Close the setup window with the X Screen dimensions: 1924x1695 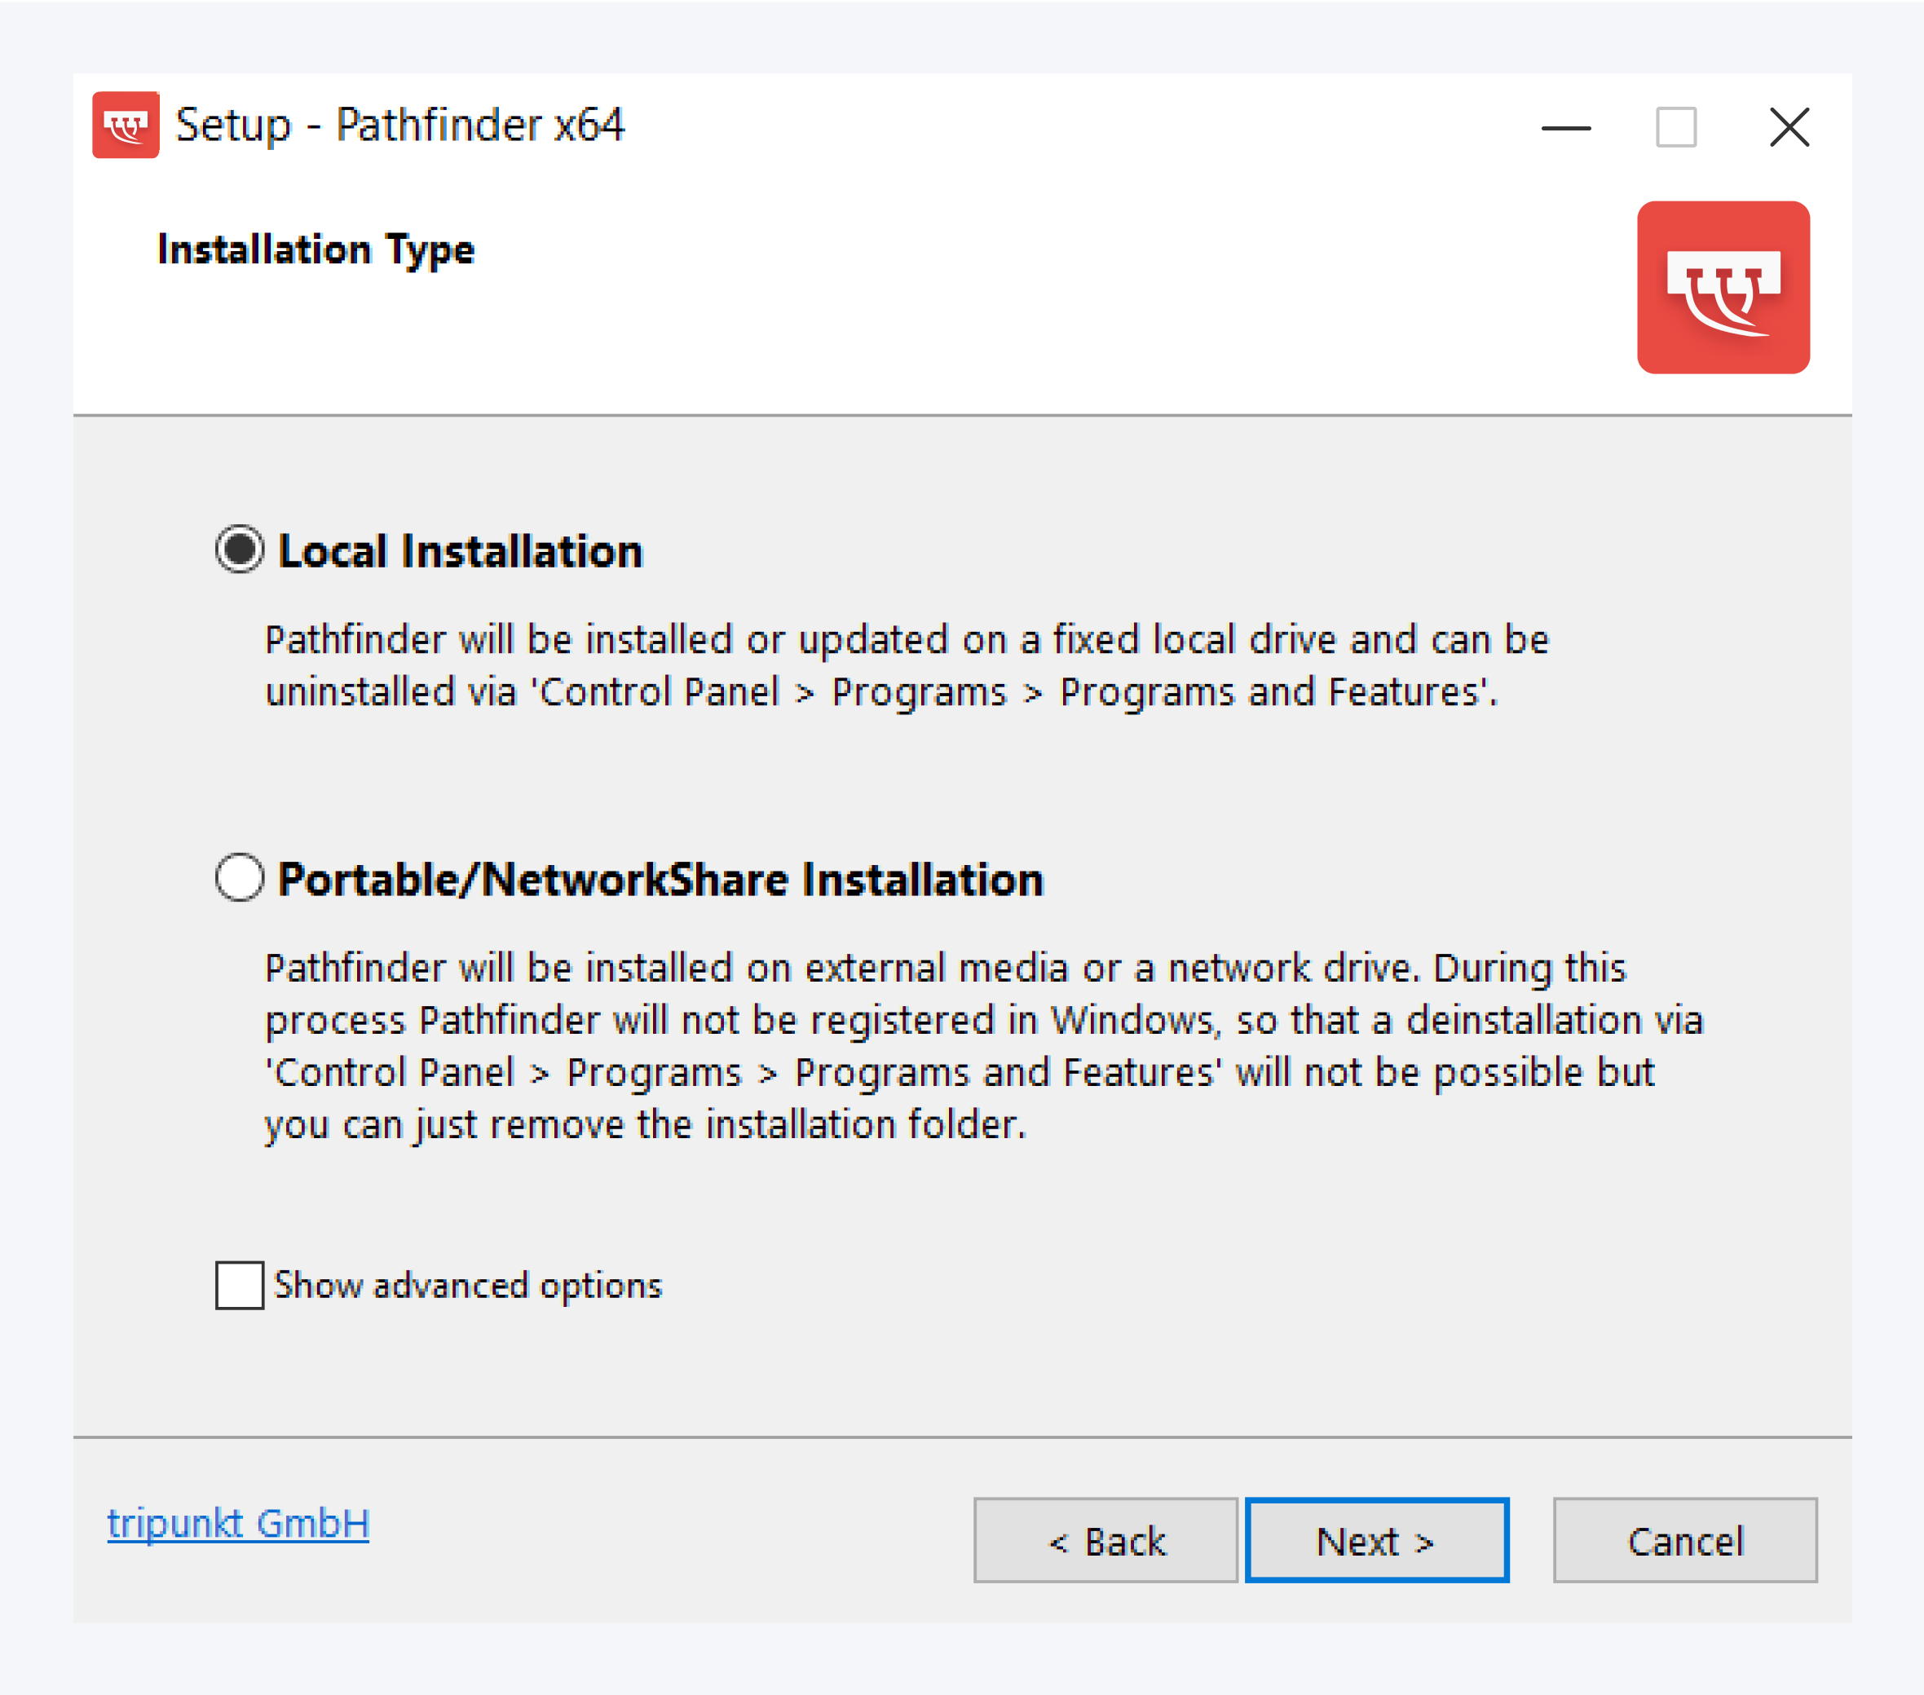point(1788,127)
